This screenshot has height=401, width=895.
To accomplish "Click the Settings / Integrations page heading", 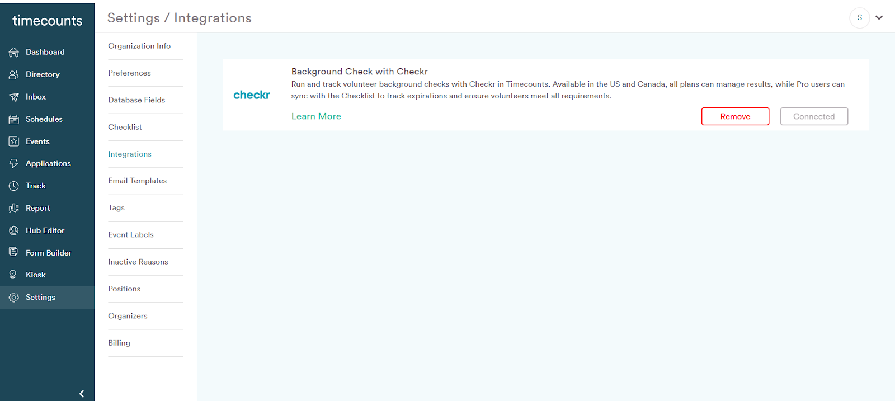I will pos(179,18).
